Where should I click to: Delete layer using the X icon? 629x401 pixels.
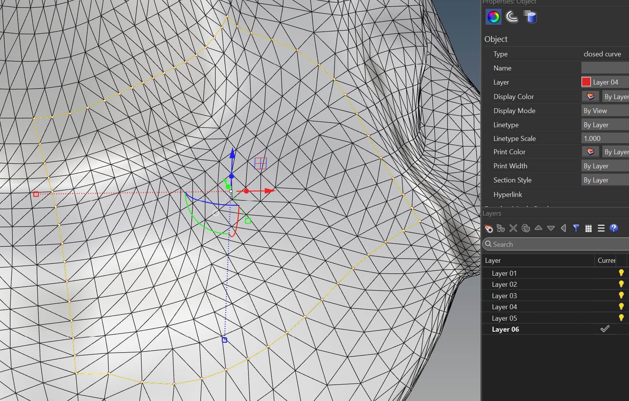(x=513, y=228)
